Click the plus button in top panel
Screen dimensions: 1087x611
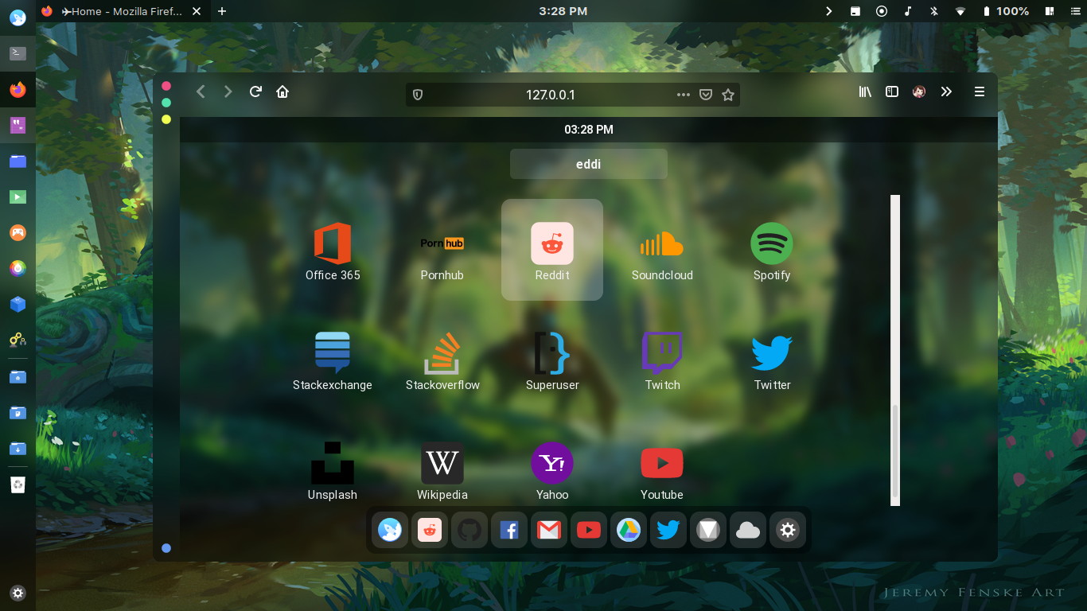click(222, 11)
